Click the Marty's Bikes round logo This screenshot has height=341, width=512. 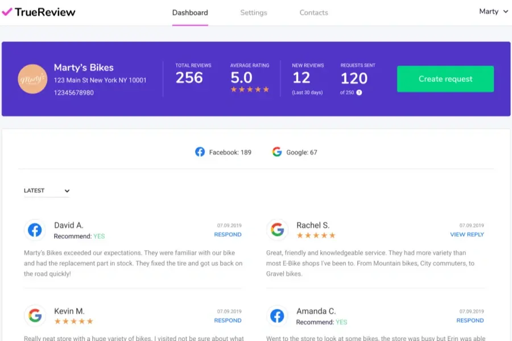(32, 79)
